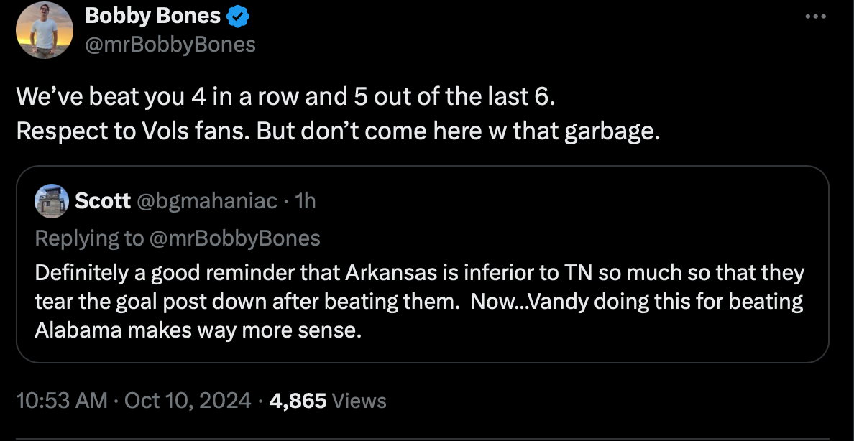Click the 4,865 view count number
The width and height of the screenshot is (854, 441).
click(298, 400)
